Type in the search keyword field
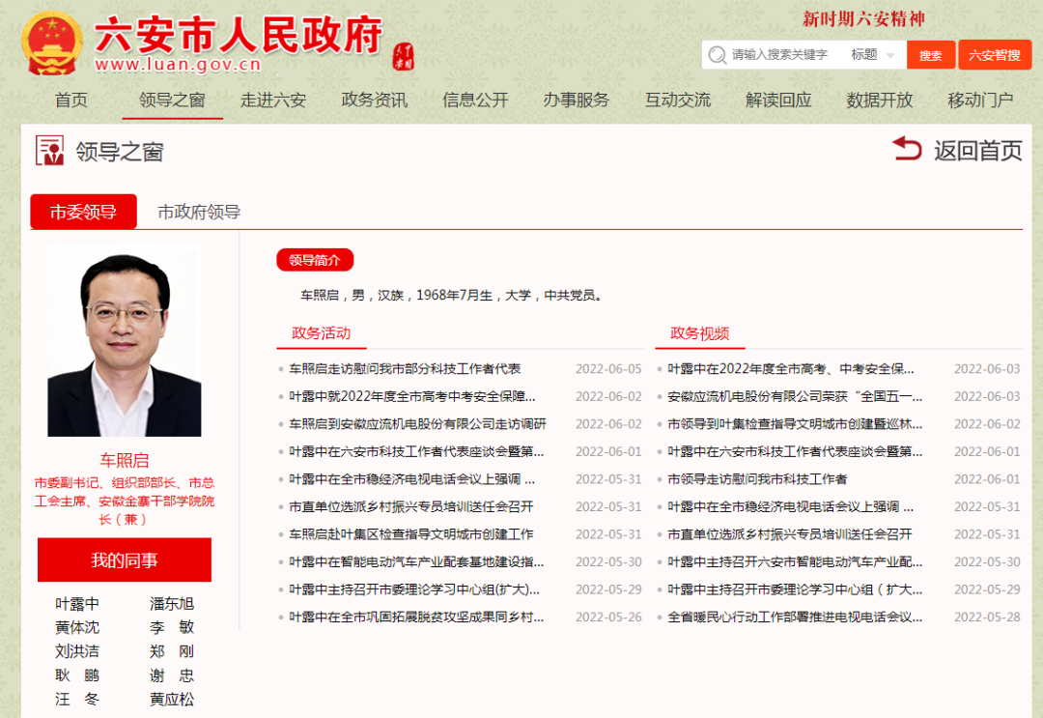Screen dimensions: 1043x718 click(782, 55)
